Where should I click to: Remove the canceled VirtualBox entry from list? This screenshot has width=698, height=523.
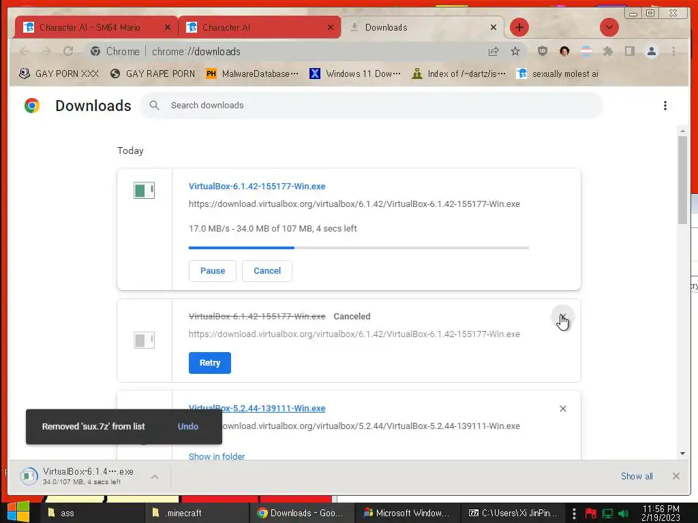(562, 317)
